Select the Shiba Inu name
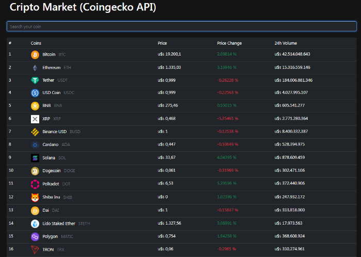 pyautogui.click(x=51, y=197)
